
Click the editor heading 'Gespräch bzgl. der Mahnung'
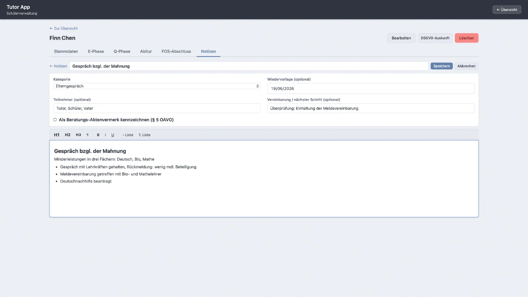pos(90,151)
